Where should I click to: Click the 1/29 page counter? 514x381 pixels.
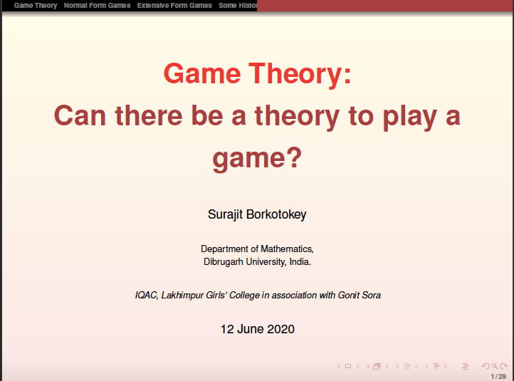tap(498, 376)
